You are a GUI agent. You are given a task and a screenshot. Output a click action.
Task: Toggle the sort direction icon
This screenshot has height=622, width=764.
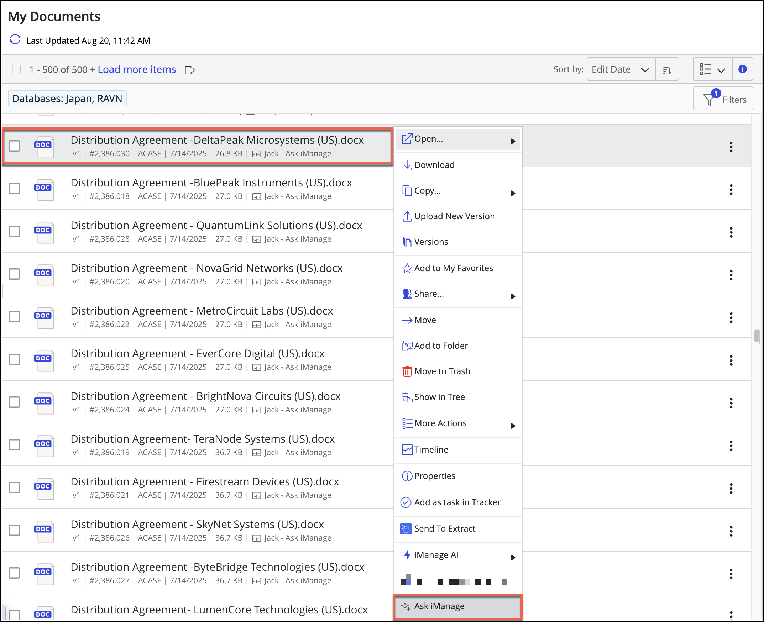(x=667, y=70)
